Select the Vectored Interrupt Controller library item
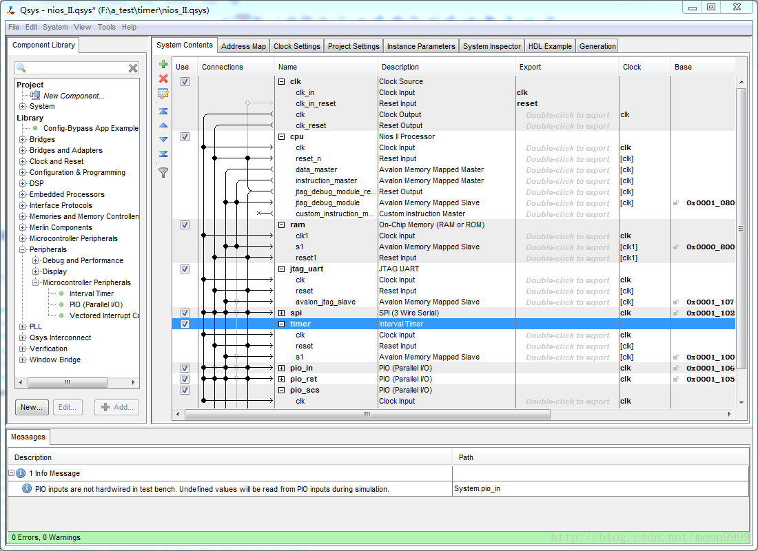 [x=105, y=315]
